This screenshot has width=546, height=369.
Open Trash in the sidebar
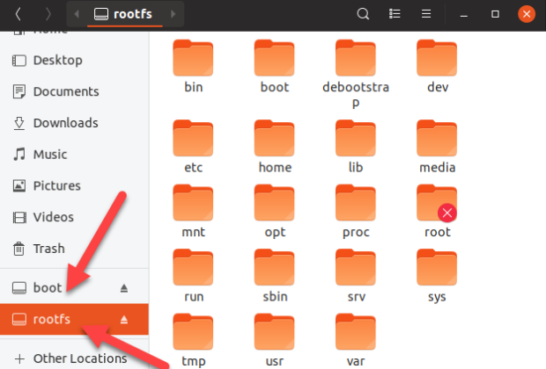coord(74,249)
